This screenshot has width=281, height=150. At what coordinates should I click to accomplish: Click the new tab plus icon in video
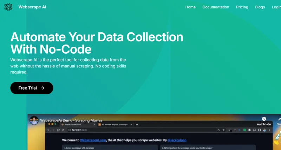click(x=137, y=124)
